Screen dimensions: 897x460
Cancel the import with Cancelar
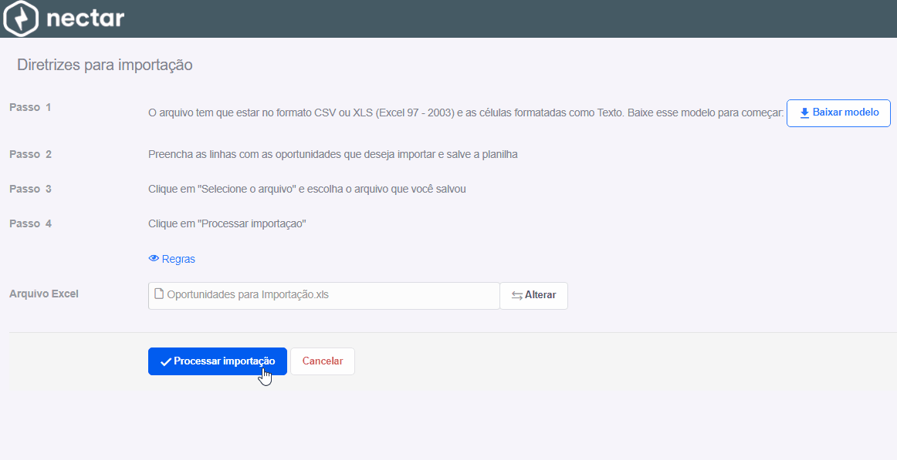point(323,361)
